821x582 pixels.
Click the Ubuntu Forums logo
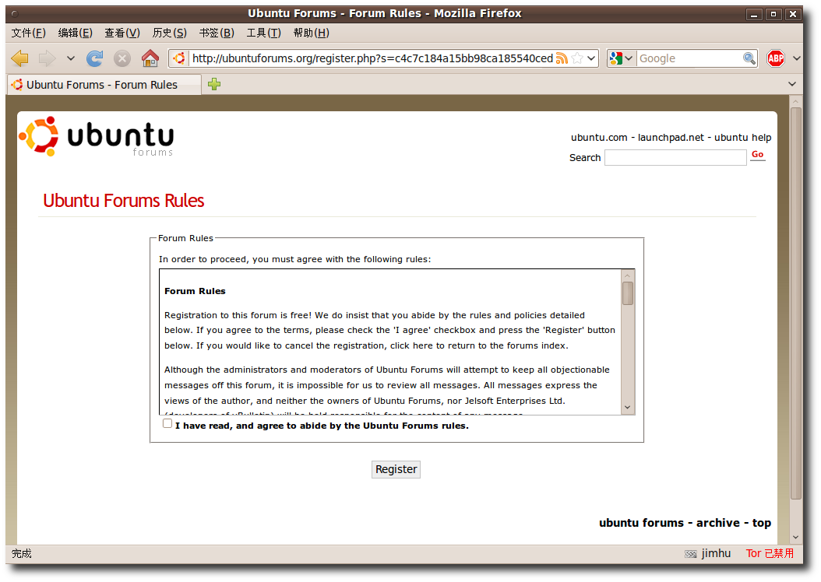tap(97, 137)
